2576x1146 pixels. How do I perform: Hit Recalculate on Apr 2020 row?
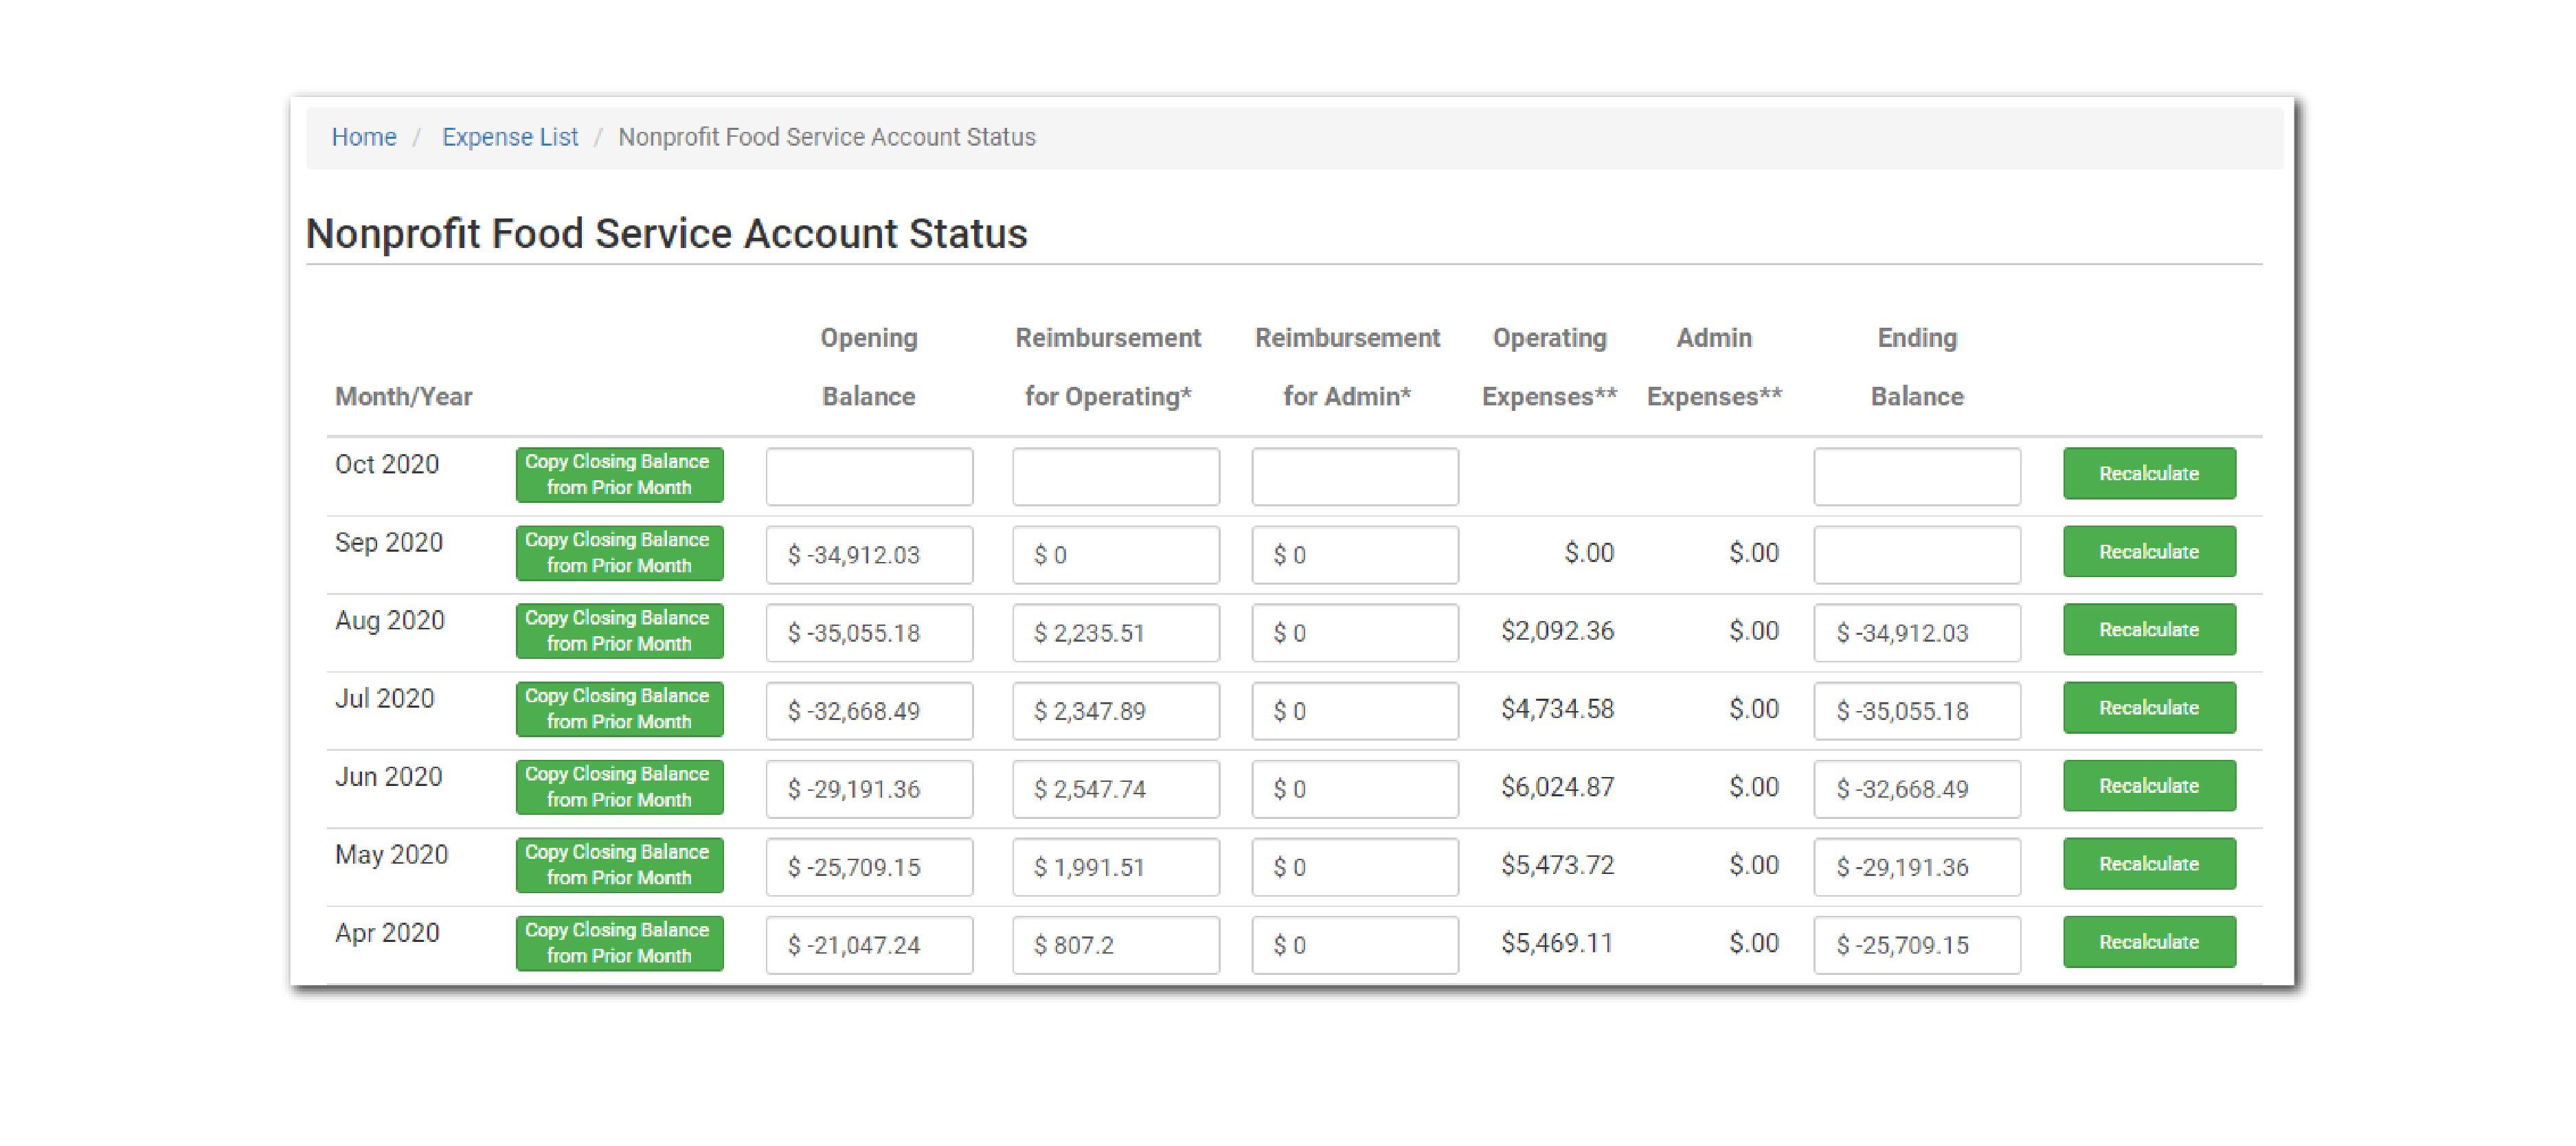coord(2148,942)
